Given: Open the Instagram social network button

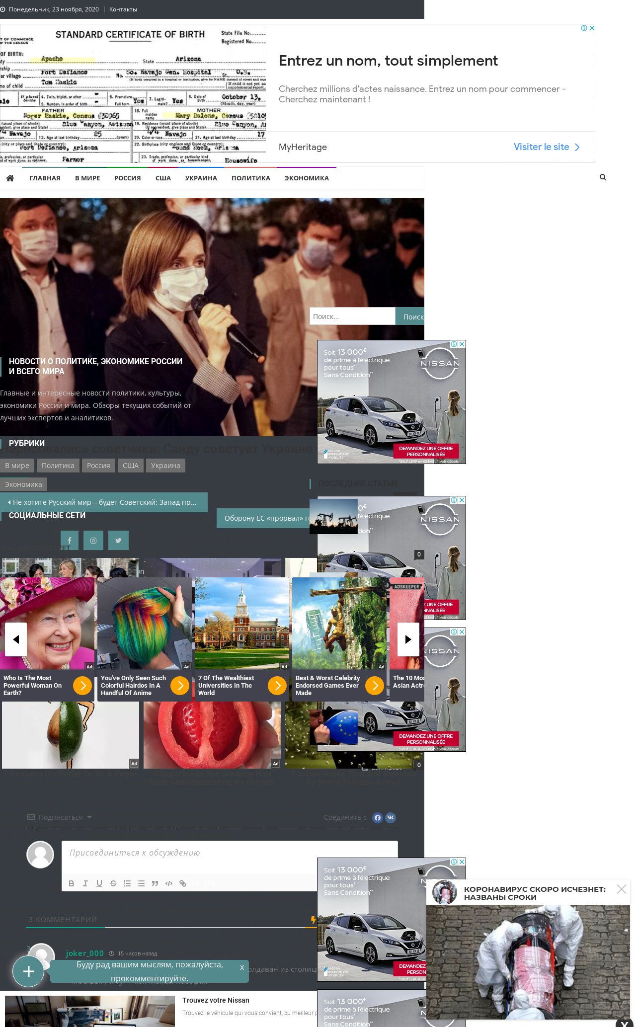Looking at the screenshot, I should pyautogui.click(x=93, y=540).
